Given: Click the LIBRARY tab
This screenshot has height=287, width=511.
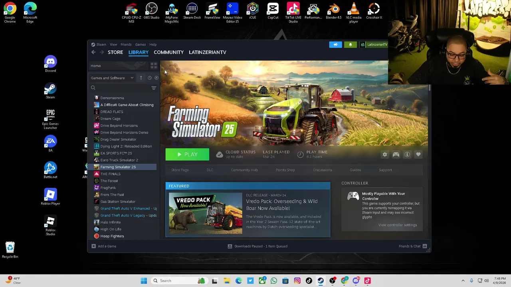Looking at the screenshot, I should [139, 52].
